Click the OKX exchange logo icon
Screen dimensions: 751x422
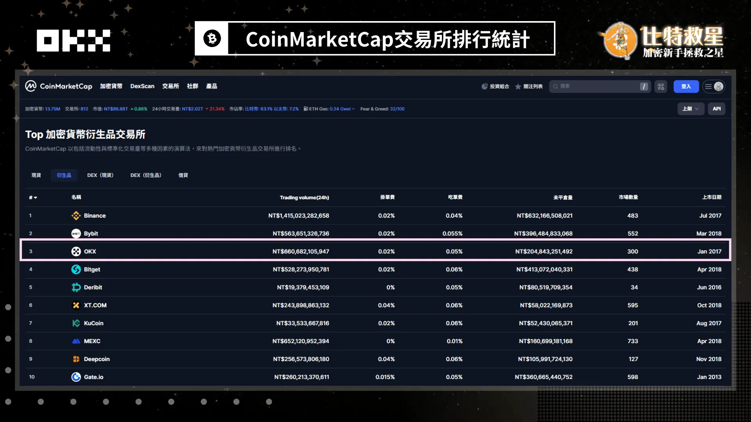[x=76, y=252]
